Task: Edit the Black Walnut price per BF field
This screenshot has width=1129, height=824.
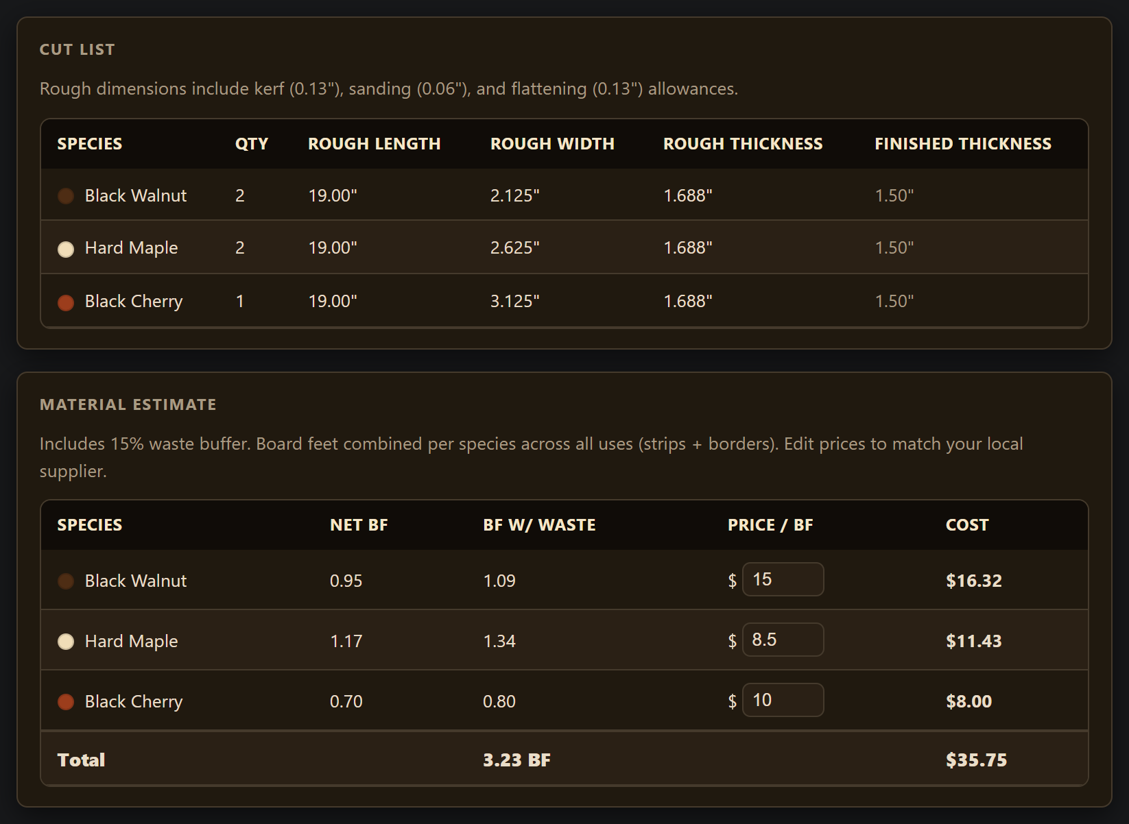Action: pyautogui.click(x=783, y=579)
